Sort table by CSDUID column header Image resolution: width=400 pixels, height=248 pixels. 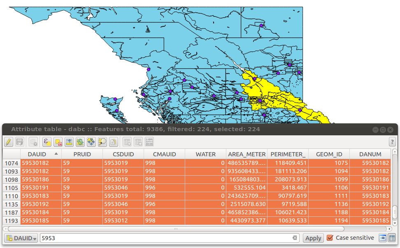[x=123, y=154]
